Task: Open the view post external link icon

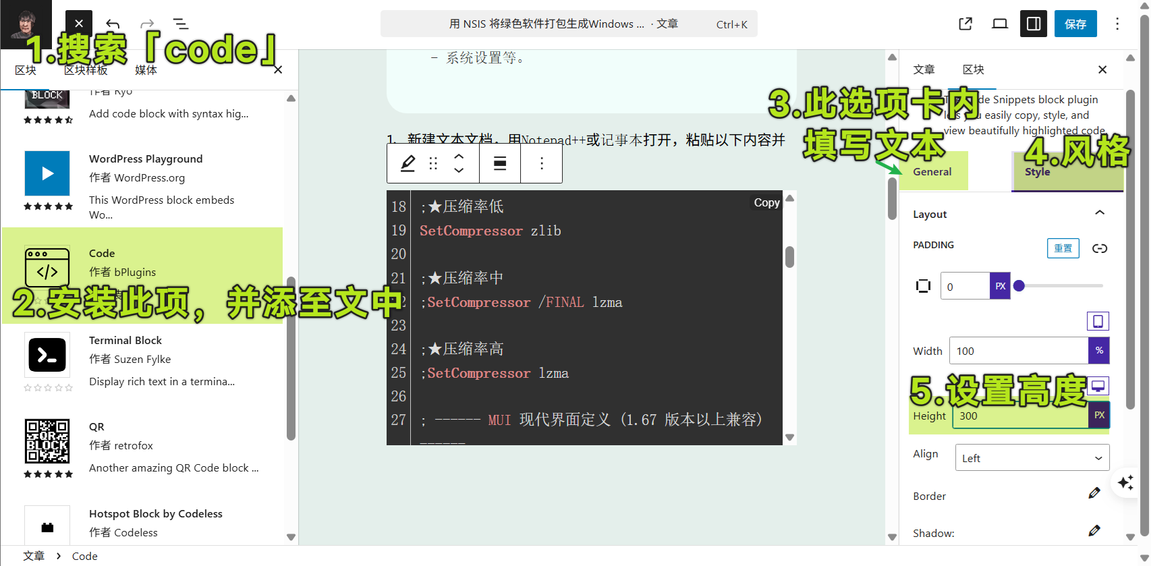Action: point(965,24)
